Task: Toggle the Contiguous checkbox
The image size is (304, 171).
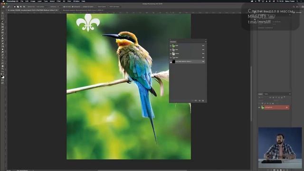Action: pos(73,7)
